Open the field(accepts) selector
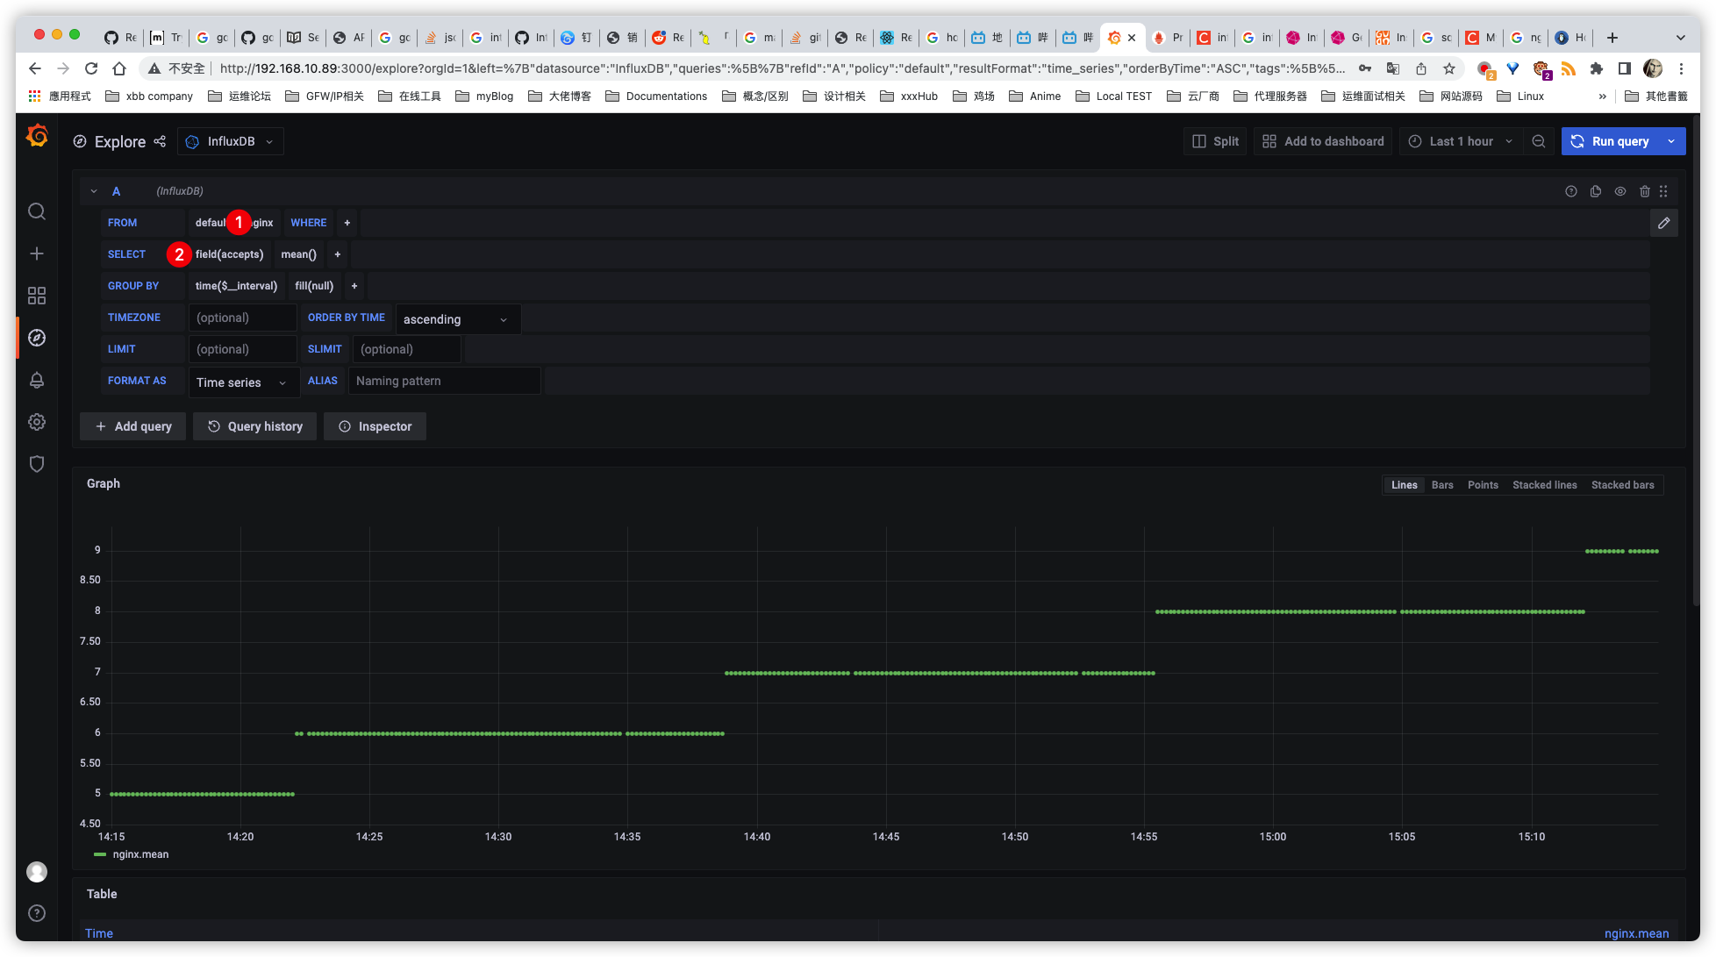Viewport: 1716px width, 957px height. coord(229,254)
